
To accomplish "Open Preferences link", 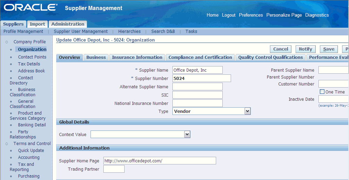I will pos(251,15).
